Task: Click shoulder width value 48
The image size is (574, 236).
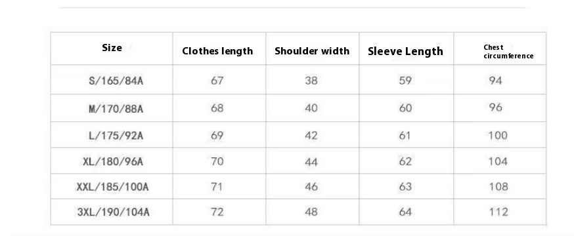Action: click(311, 212)
